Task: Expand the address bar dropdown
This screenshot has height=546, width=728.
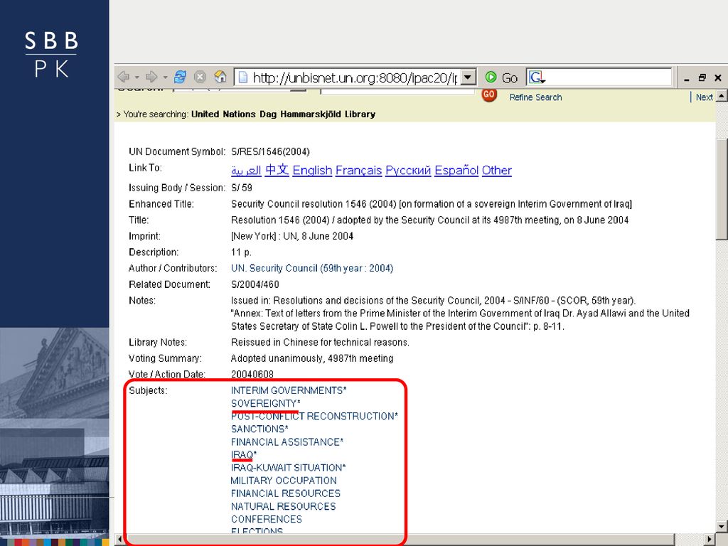Action: pos(469,77)
